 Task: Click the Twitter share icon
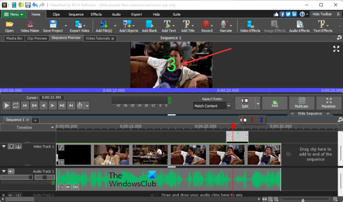click(288, 14)
